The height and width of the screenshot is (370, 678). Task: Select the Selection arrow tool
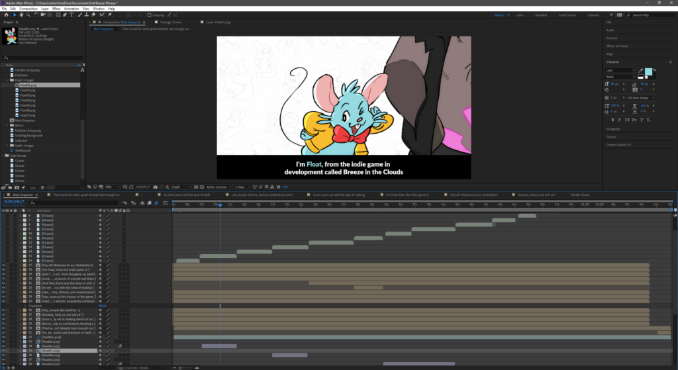click(x=15, y=15)
